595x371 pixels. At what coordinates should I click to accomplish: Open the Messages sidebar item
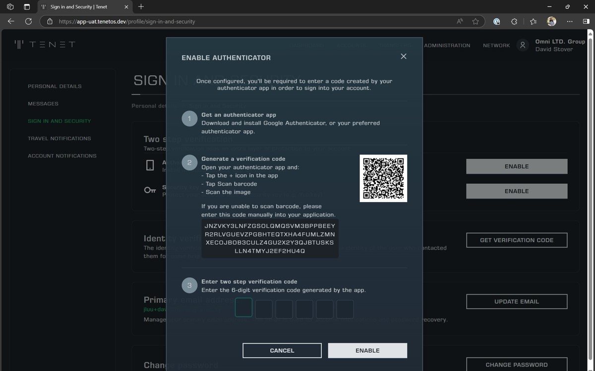[43, 104]
